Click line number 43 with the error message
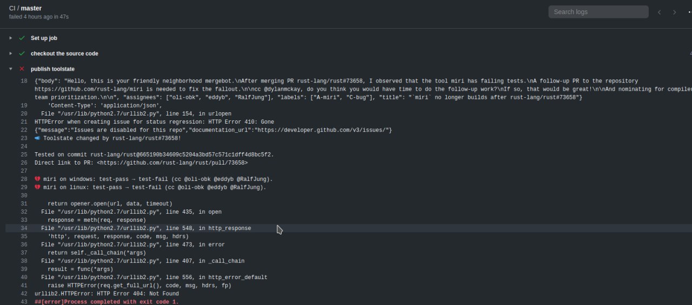The width and height of the screenshot is (692, 305). click(24, 302)
